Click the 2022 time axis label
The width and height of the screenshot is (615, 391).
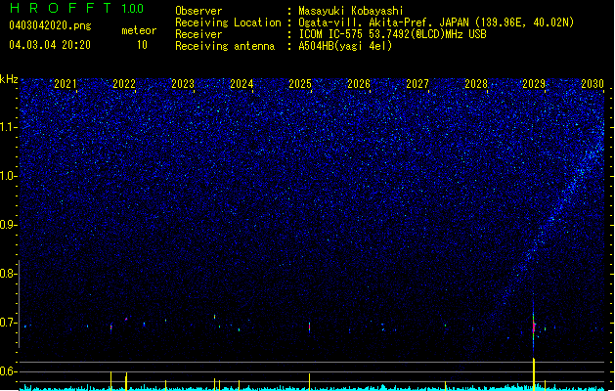pyautogui.click(x=124, y=84)
